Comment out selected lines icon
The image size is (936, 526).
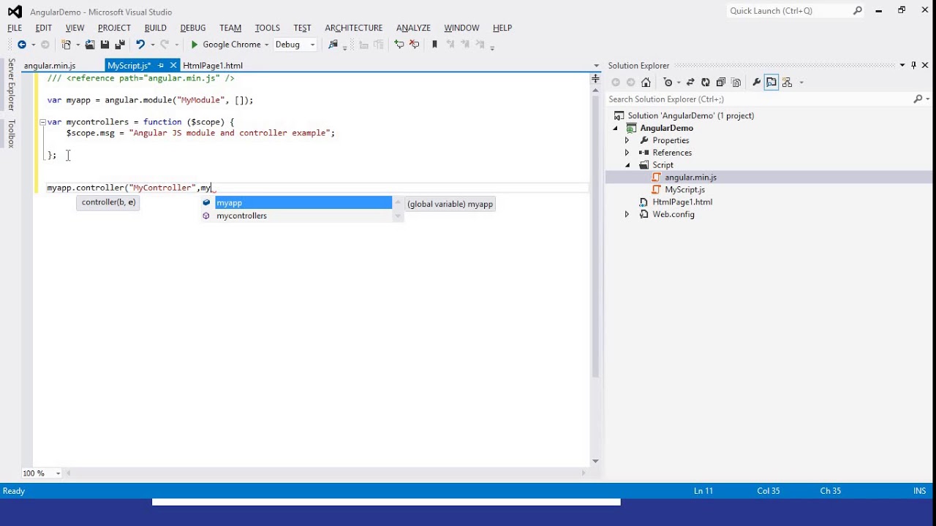[x=399, y=45]
